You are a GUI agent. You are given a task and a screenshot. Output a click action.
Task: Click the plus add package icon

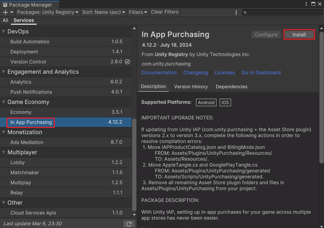tap(6, 12)
